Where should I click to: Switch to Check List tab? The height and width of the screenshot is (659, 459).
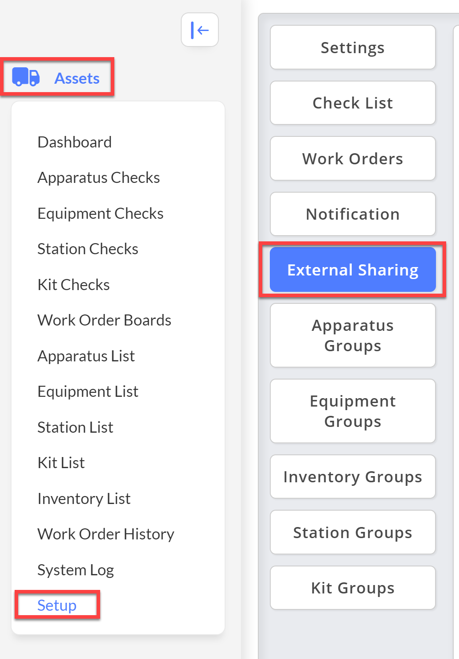point(353,103)
